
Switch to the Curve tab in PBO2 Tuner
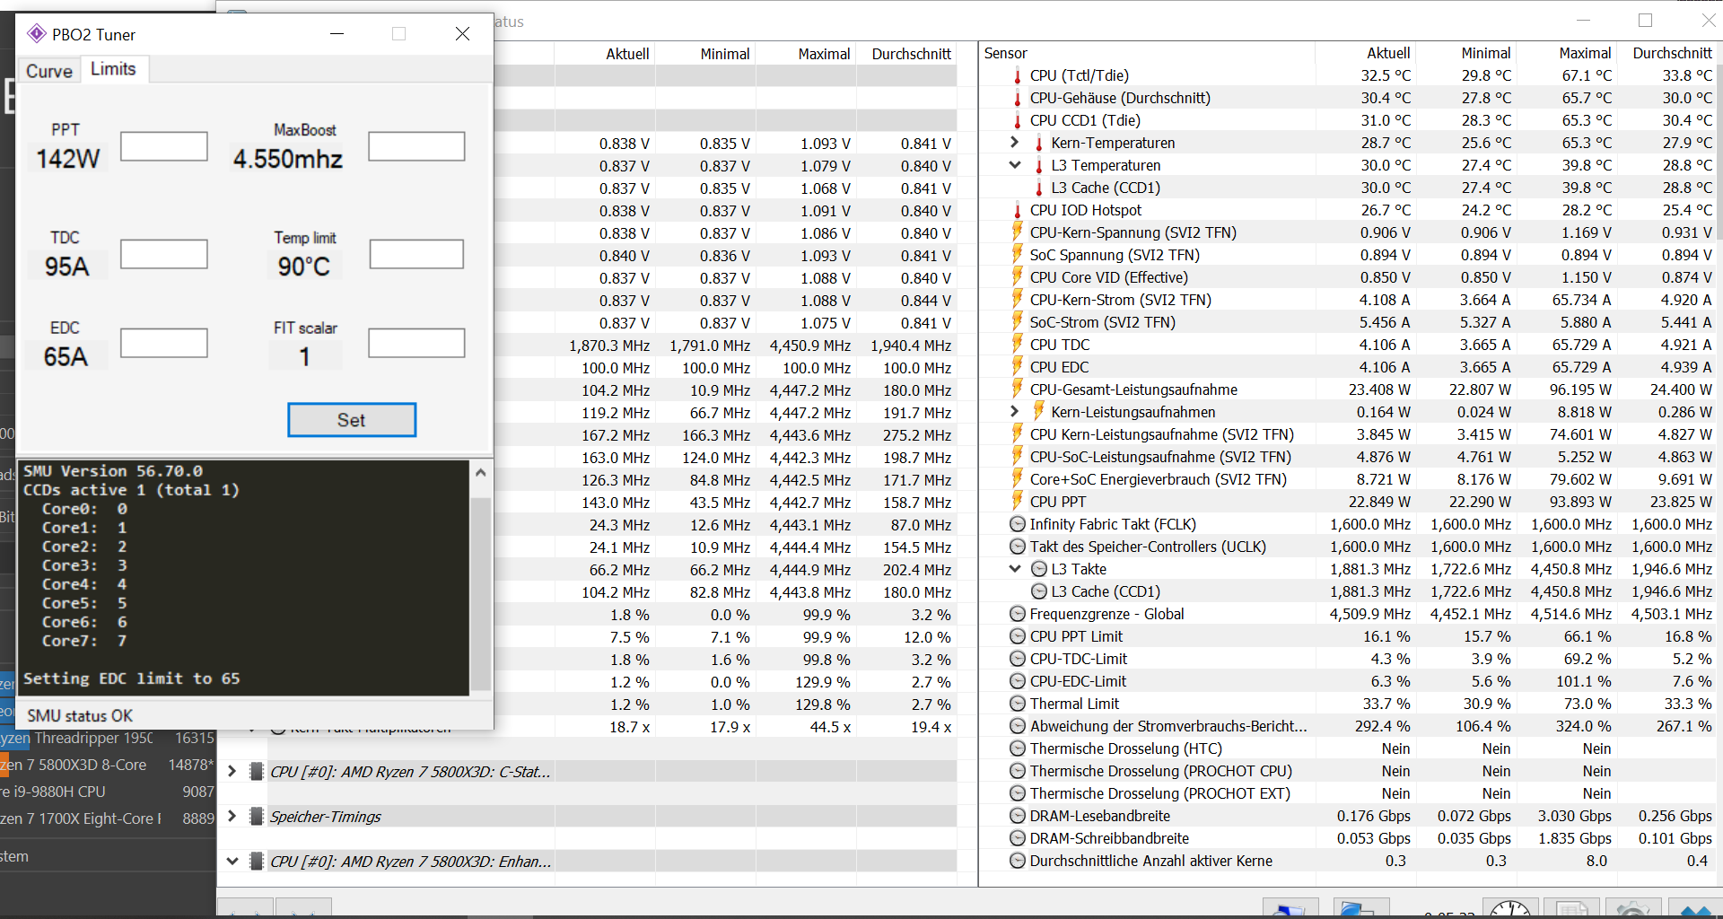(x=48, y=71)
